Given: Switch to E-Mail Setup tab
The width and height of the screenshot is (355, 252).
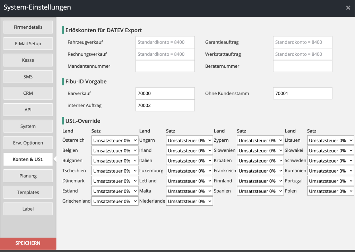Looking at the screenshot, I should tap(28, 44).
